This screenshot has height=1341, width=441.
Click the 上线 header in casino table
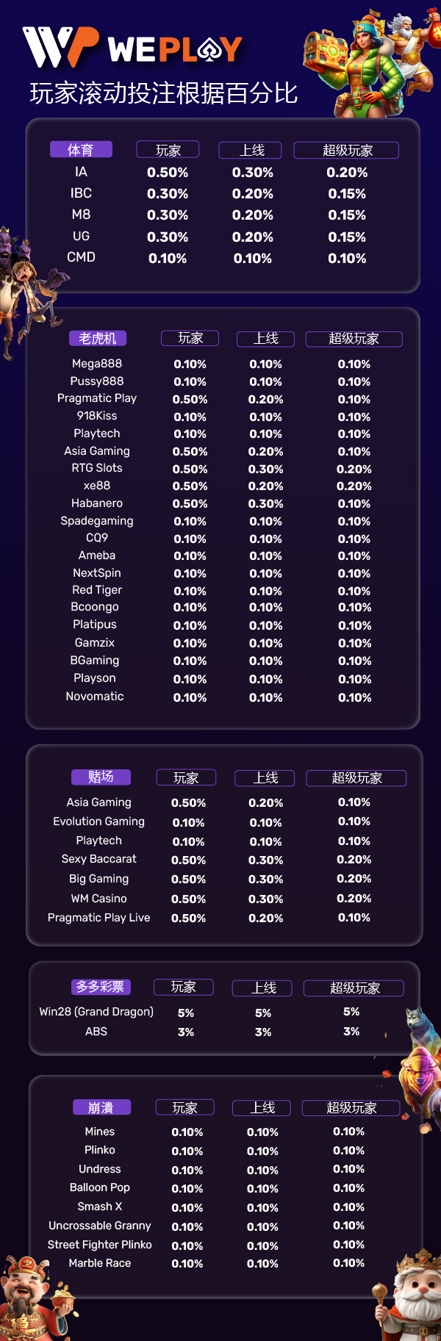click(x=265, y=778)
